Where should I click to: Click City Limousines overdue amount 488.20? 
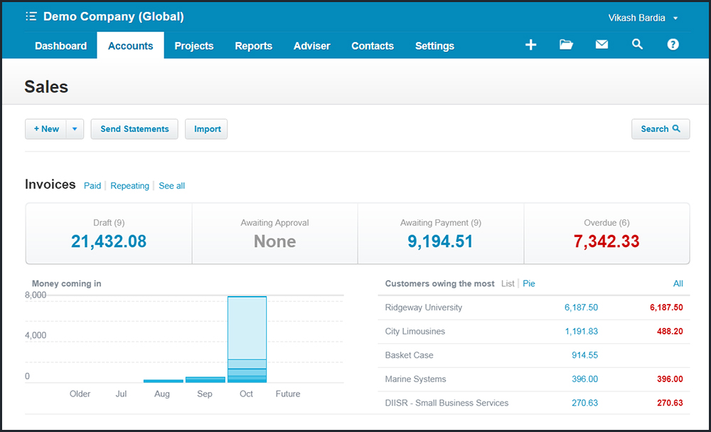[670, 331]
